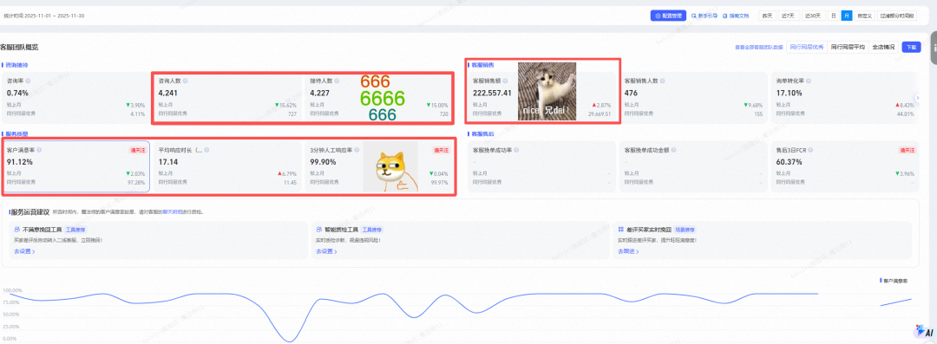Viewport: 937px width, 344px height.
Task: Click 场景推荐 tag beside 差评买家实时挽回
Action: click(685, 230)
